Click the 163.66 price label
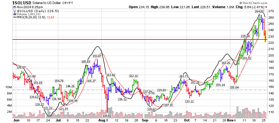 (111, 75)
